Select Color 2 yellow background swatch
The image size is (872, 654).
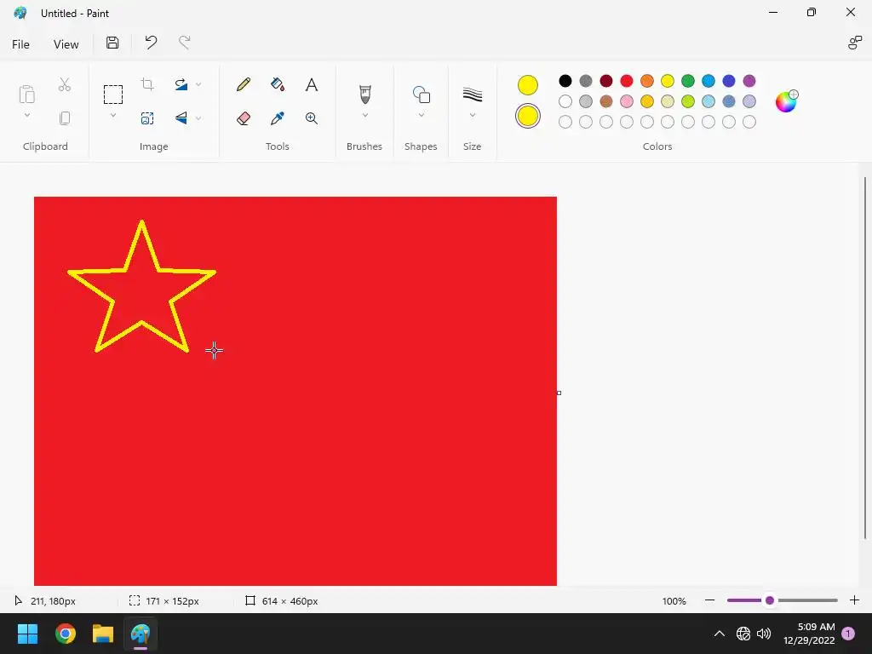click(x=528, y=116)
